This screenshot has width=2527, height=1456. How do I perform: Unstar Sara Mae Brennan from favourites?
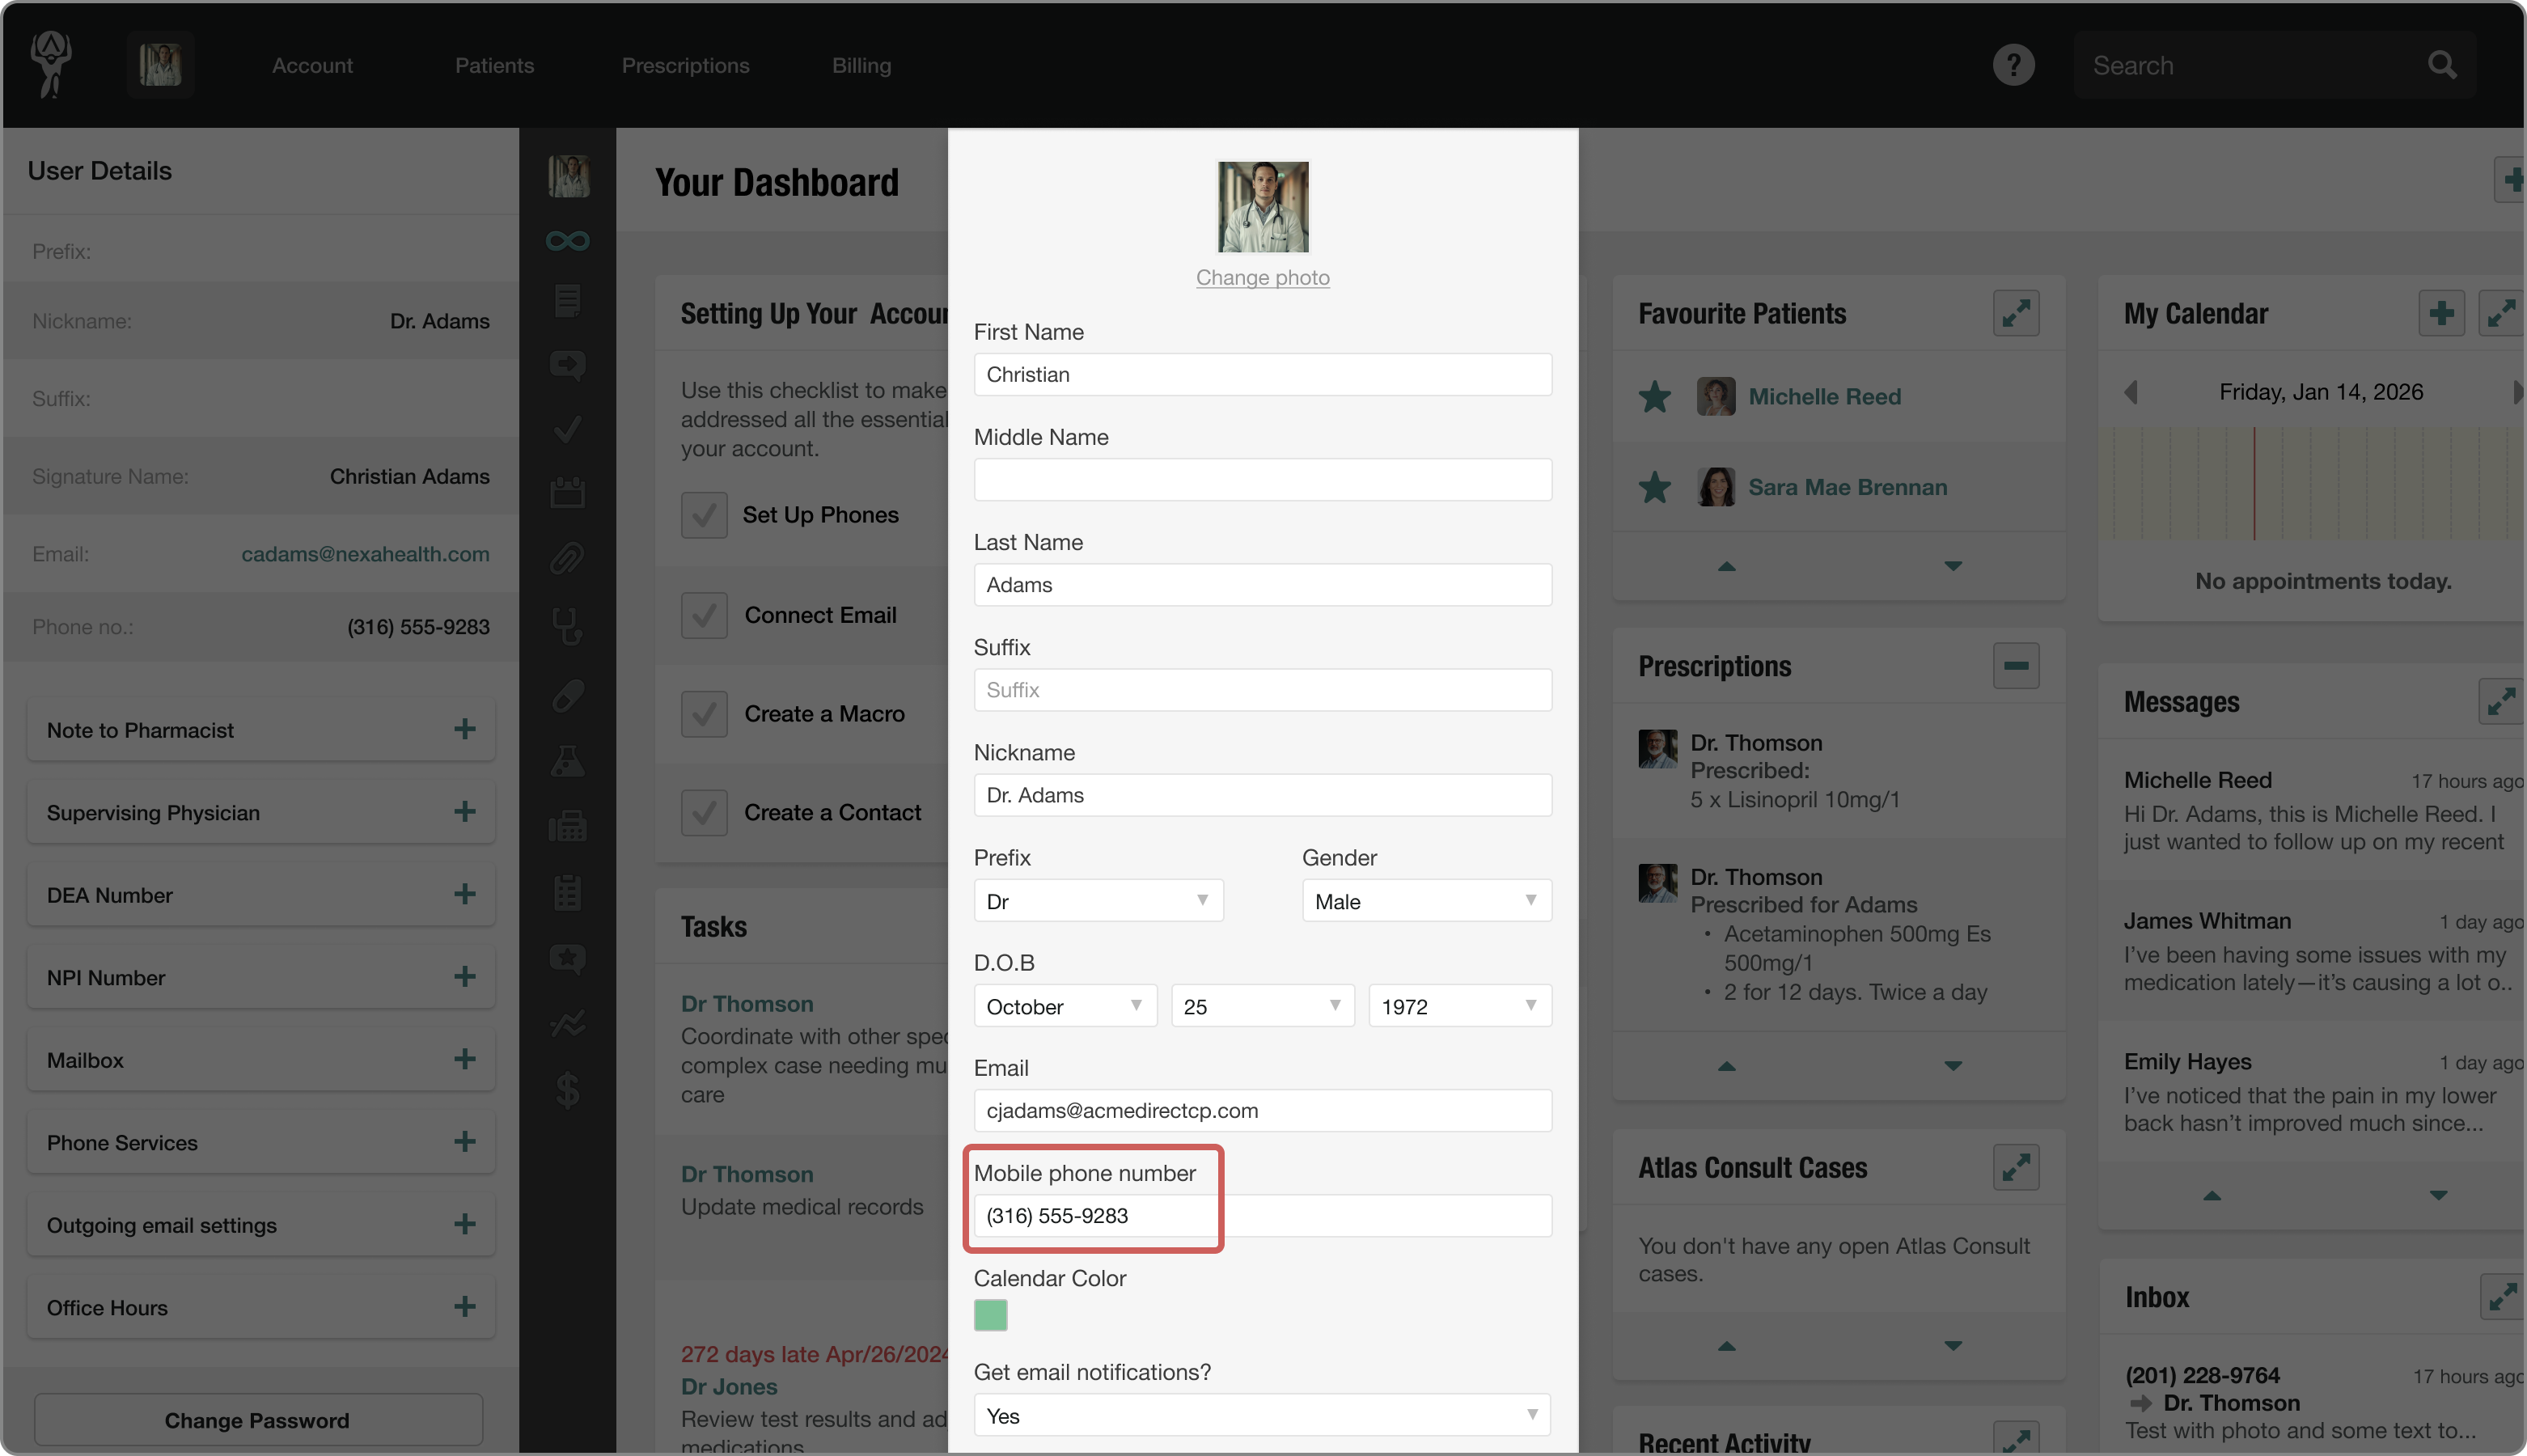[x=1655, y=487]
